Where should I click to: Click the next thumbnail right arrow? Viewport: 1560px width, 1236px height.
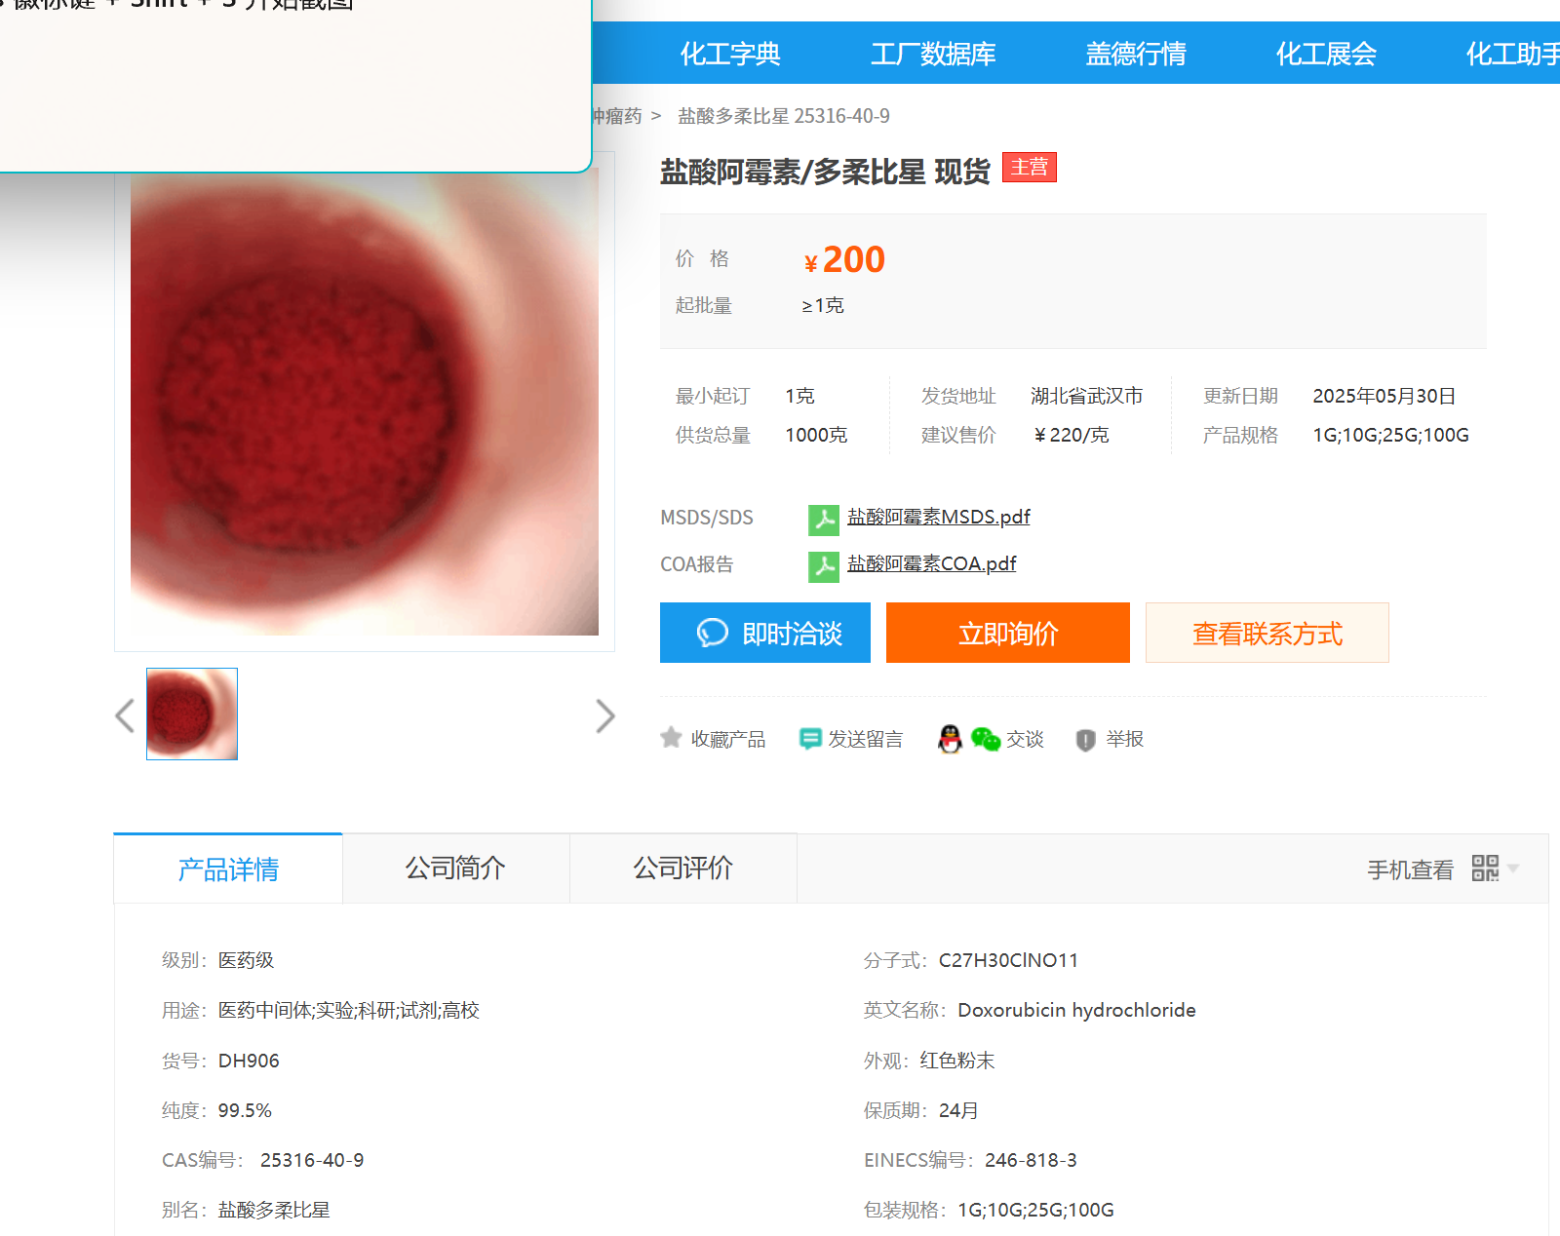click(x=605, y=715)
